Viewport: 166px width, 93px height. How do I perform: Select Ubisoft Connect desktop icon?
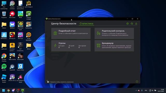[x=12, y=5]
